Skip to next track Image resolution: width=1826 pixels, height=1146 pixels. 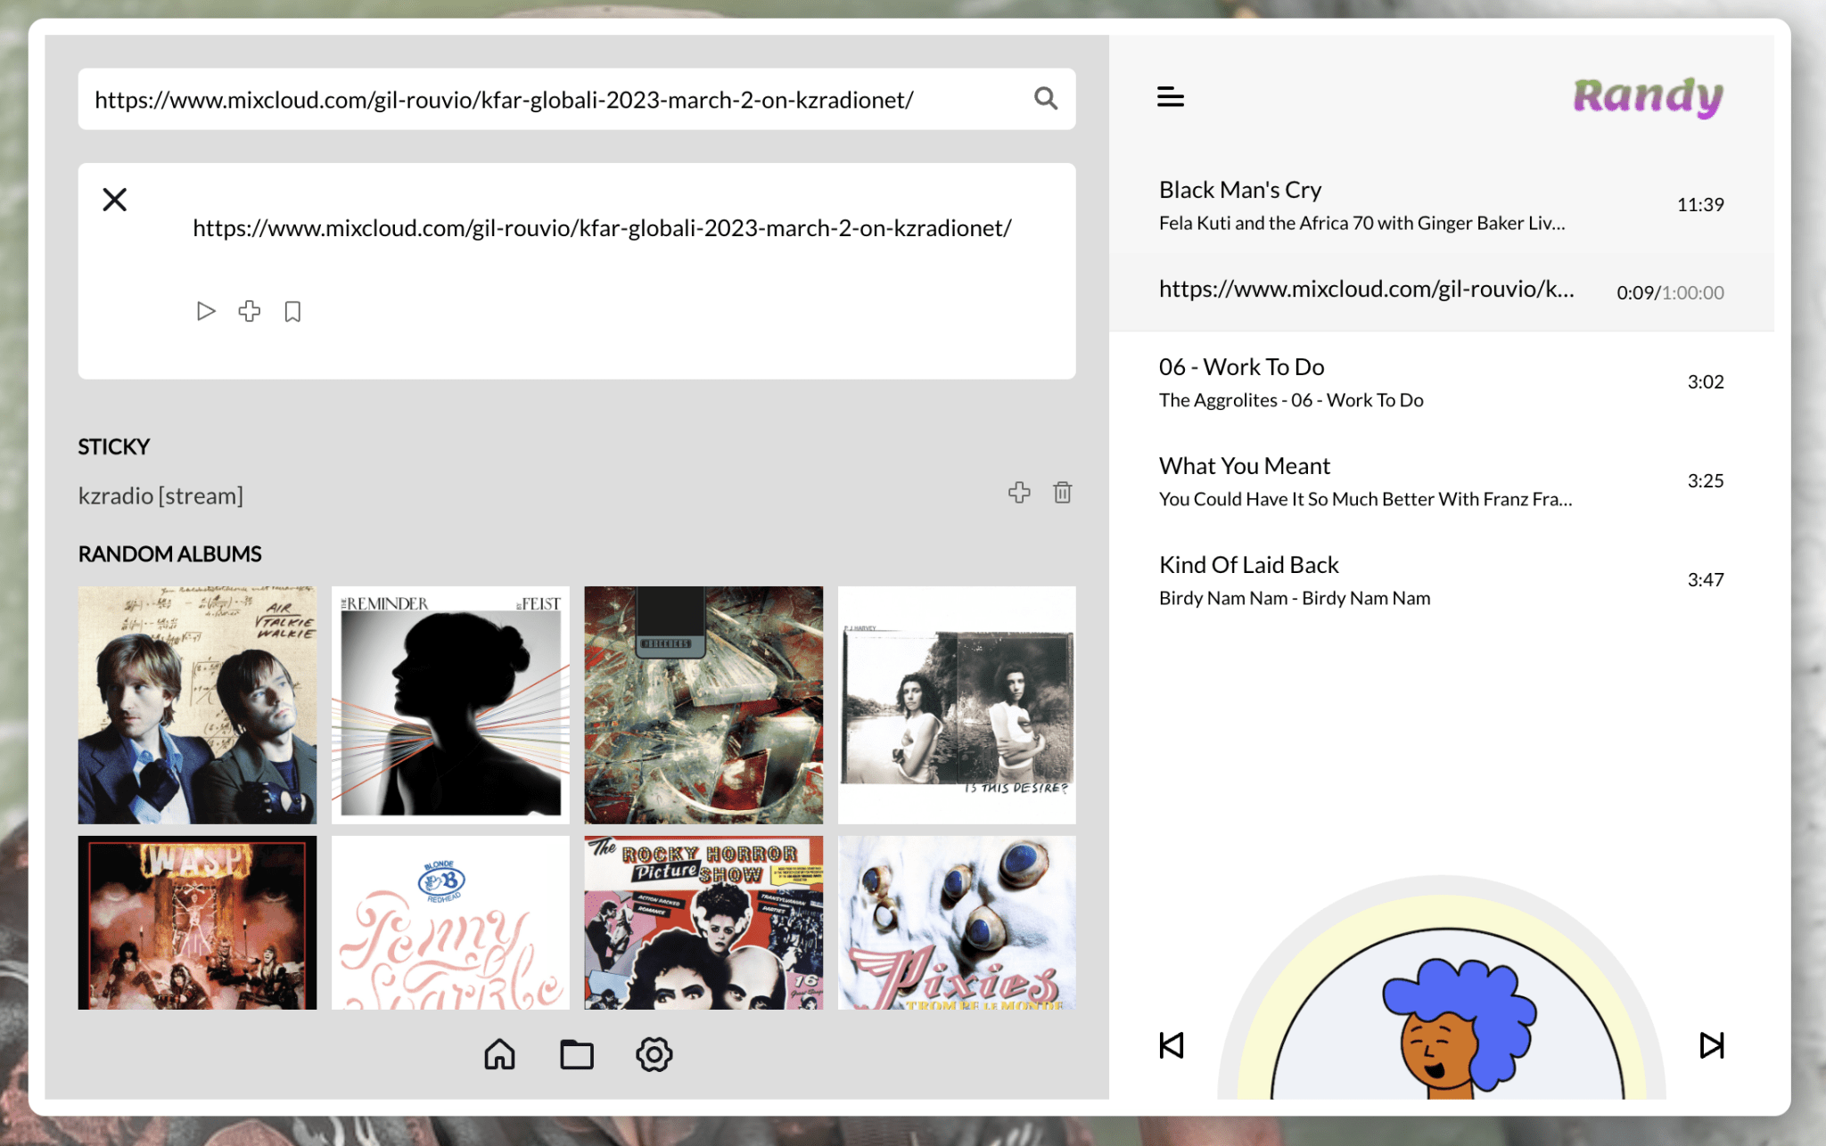point(1712,1045)
